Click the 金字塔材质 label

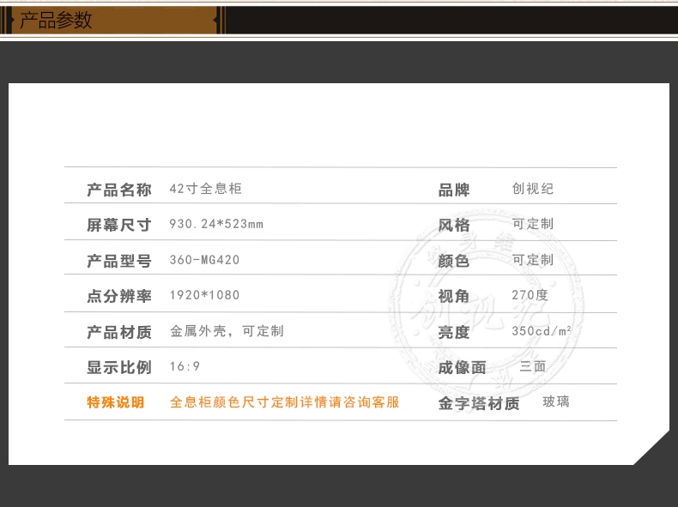click(479, 403)
